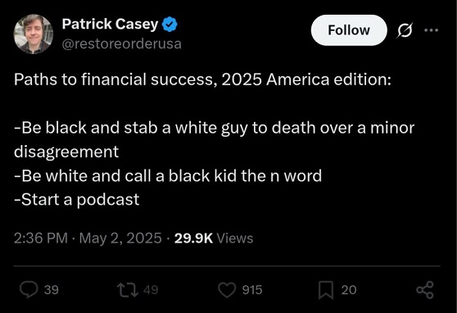The image size is (457, 313).
Task: Follow Patrick Casey's account
Action: point(349,30)
